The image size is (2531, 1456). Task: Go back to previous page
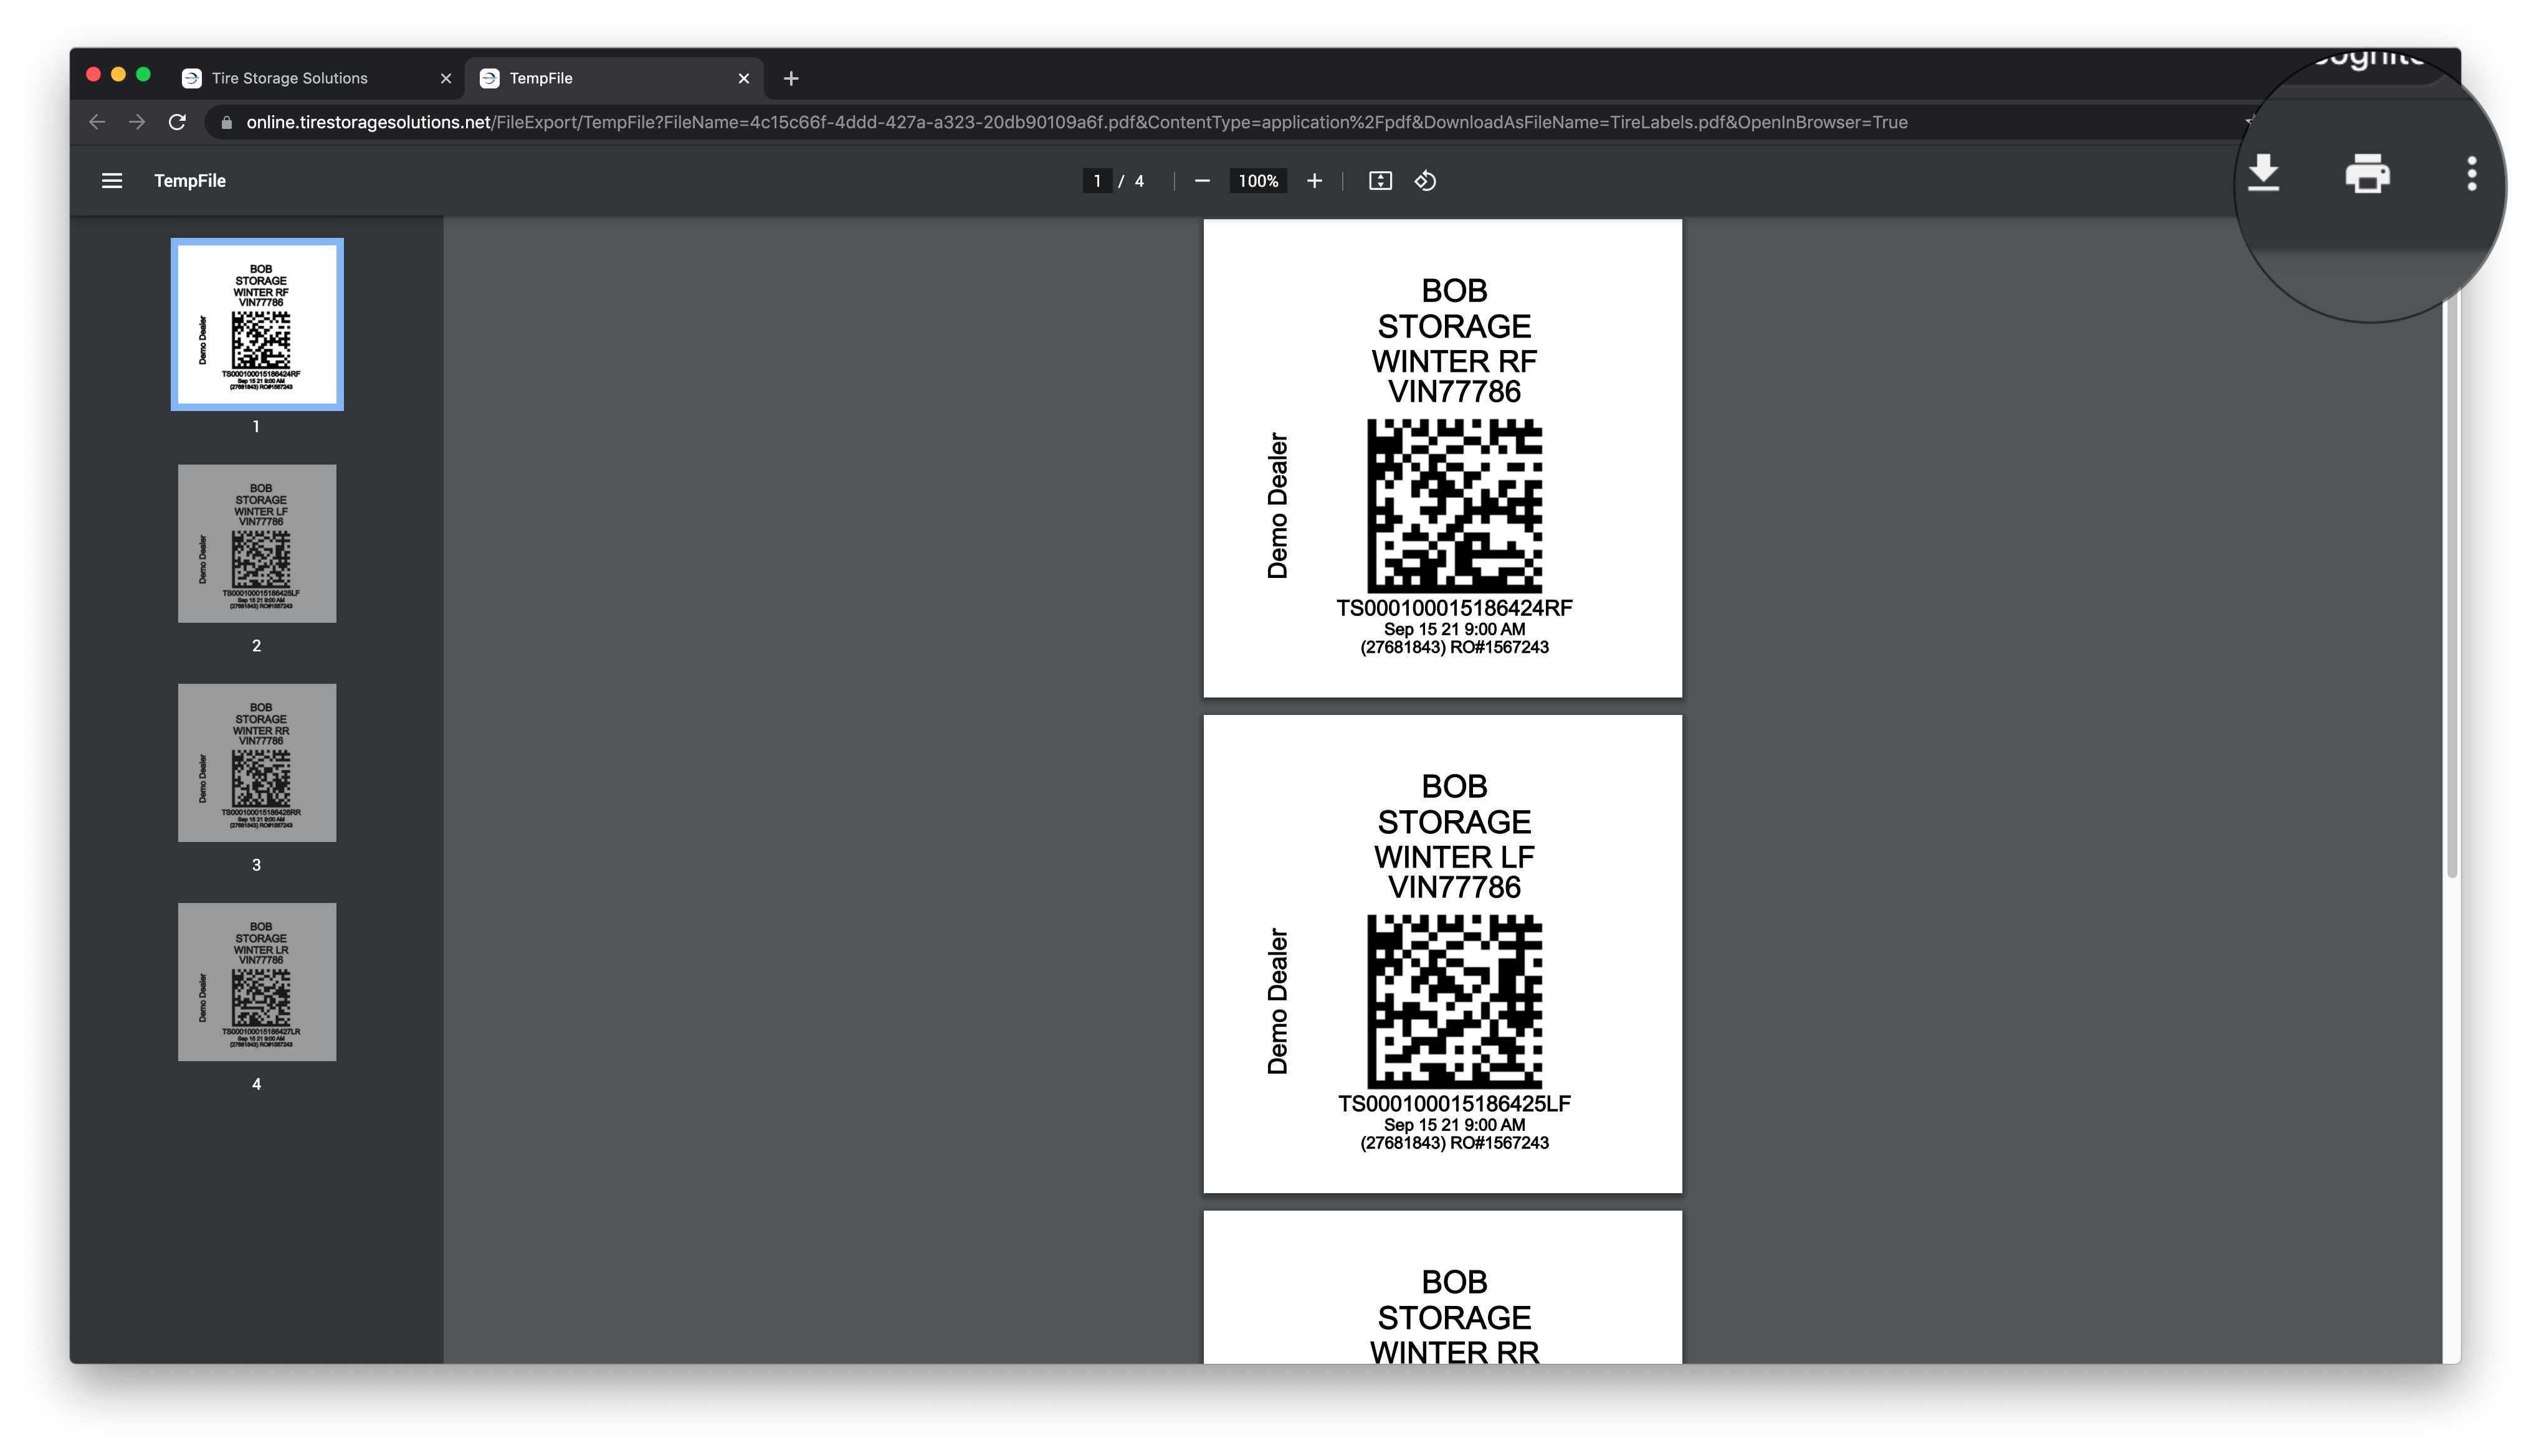point(97,122)
